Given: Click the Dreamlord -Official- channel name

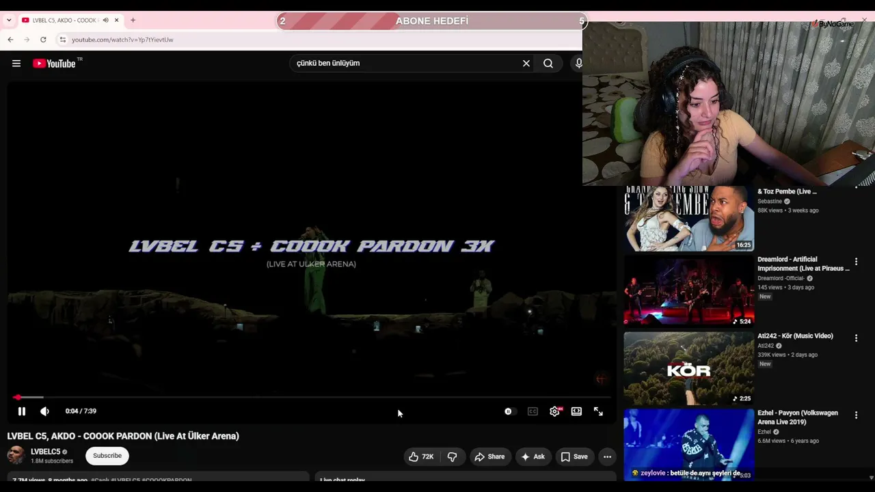Looking at the screenshot, I should pos(781,279).
